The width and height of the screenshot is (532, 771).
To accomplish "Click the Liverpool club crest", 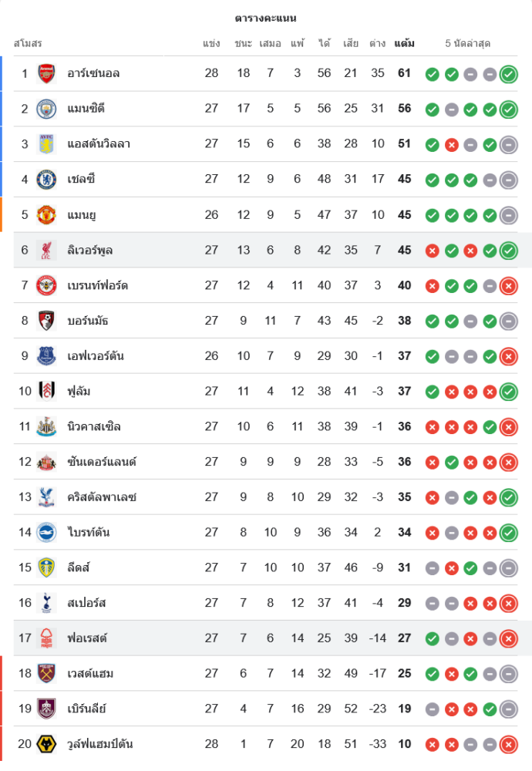I will [x=47, y=250].
